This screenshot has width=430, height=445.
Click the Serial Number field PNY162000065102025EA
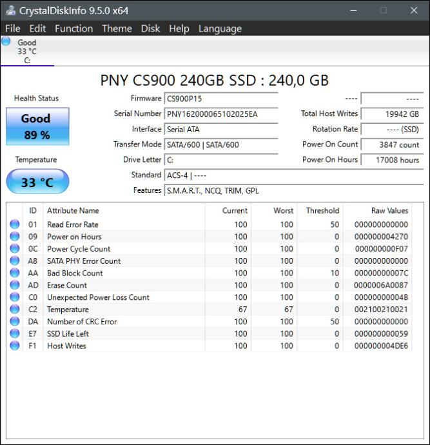[x=221, y=114]
